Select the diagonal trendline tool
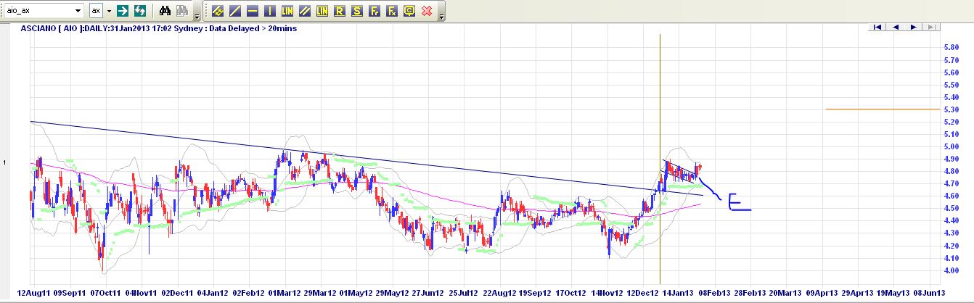Image resolution: width=974 pixels, height=303 pixels. (x=235, y=11)
